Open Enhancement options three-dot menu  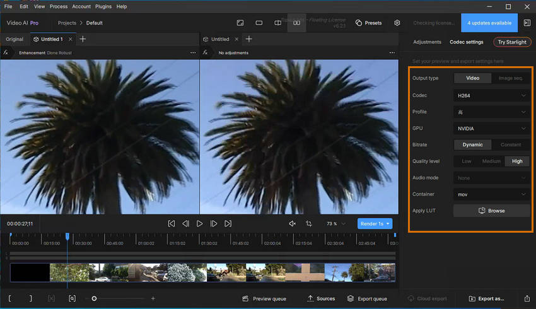point(193,52)
